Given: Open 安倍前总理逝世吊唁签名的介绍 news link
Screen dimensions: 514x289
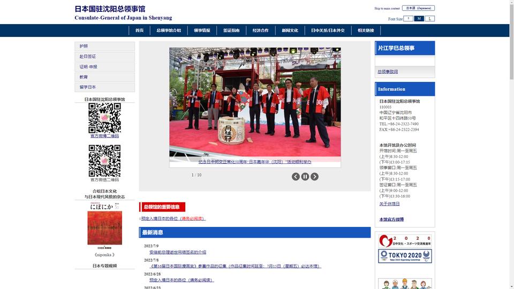Looking at the screenshot, I should (x=178, y=252).
